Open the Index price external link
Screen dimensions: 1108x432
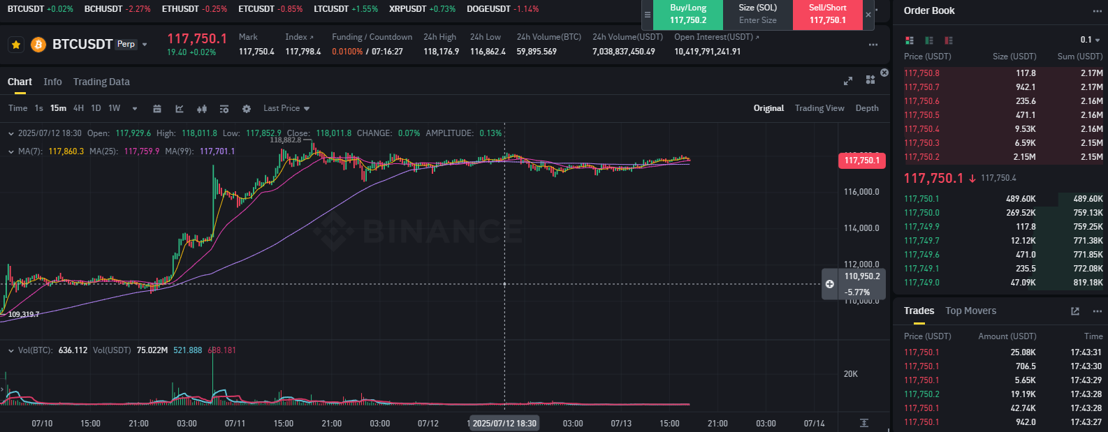pos(312,37)
